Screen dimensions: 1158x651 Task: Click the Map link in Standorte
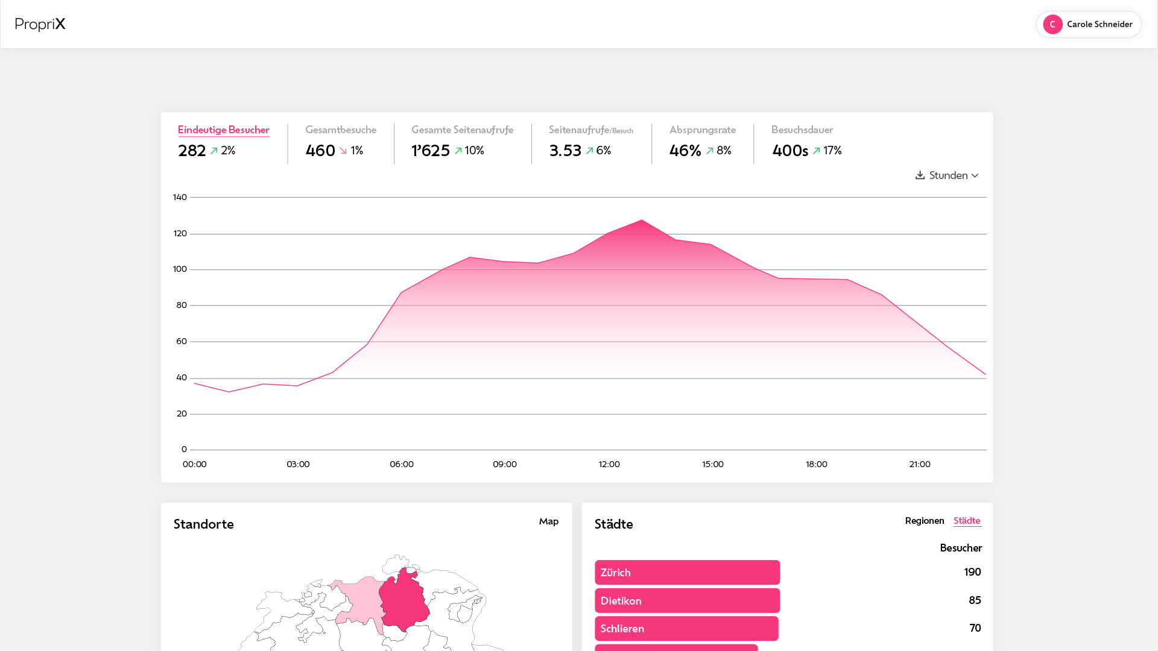coord(548,521)
